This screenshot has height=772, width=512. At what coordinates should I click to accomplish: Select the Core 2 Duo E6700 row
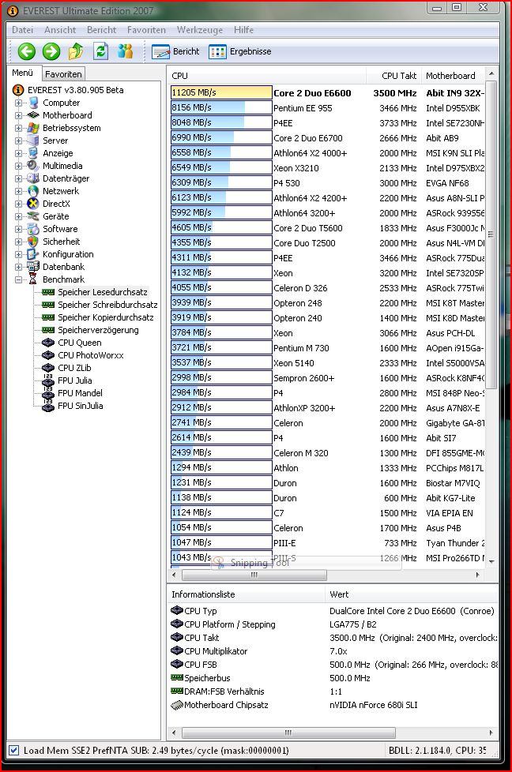[328, 138]
